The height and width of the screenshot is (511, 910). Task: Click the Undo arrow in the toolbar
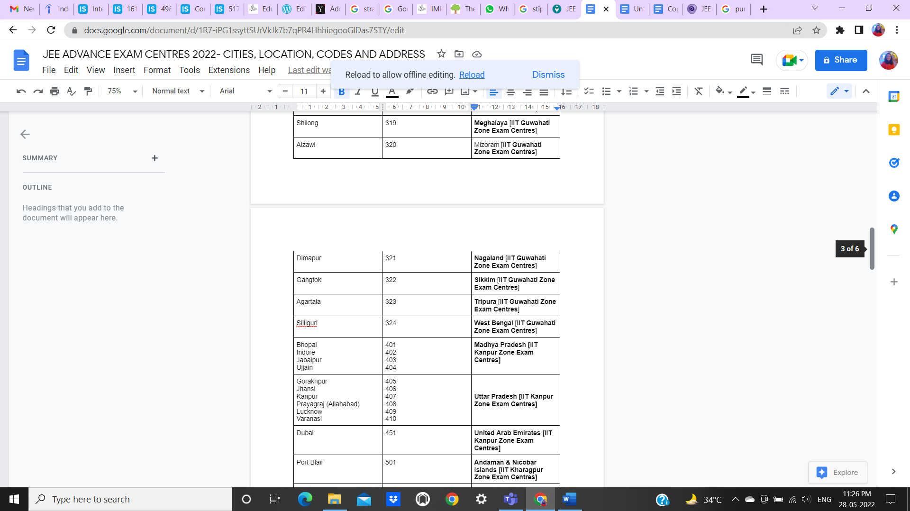click(x=21, y=91)
